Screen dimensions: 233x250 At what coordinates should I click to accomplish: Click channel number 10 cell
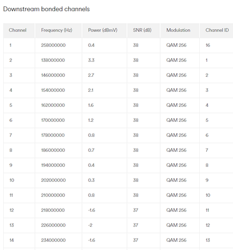point(12,180)
